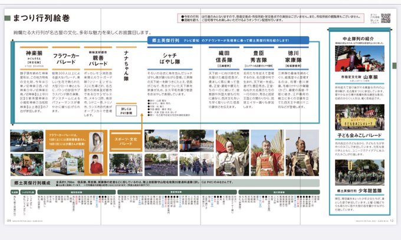This screenshot has width=401, height=240.
Task: Open the Oda Nobunaga actor photo with red fan
Action: tap(232, 153)
